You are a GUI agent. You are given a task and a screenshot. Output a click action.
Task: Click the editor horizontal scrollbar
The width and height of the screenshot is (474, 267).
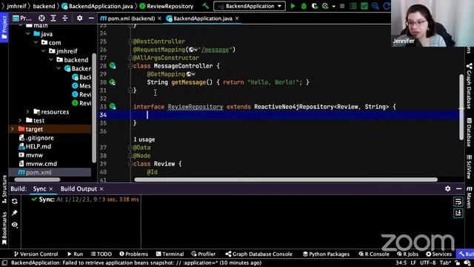tap(286, 179)
